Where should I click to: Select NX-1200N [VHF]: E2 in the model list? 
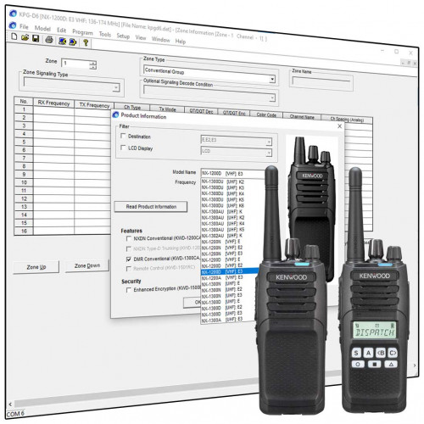click(222, 248)
